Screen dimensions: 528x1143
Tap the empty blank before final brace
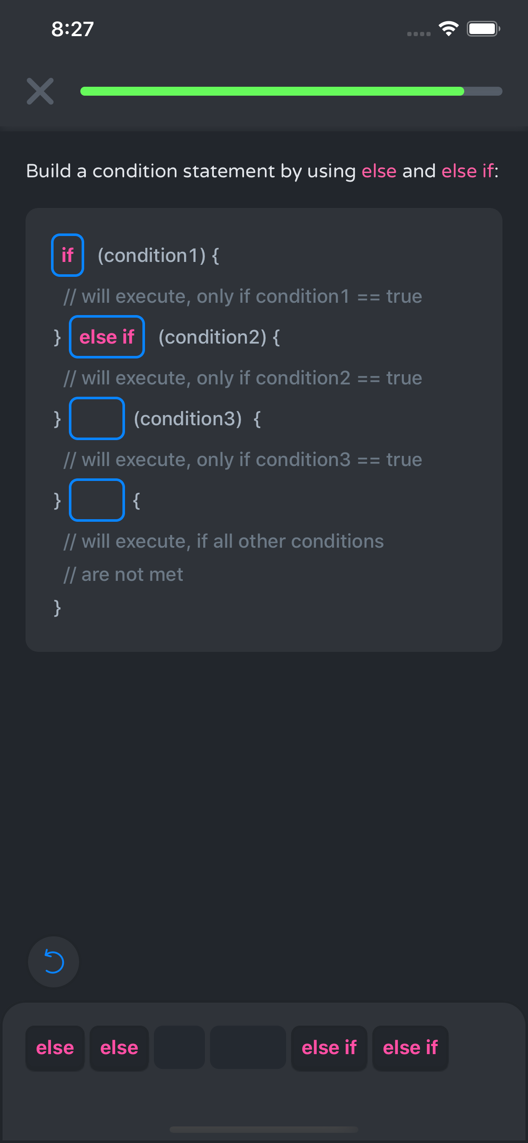click(97, 500)
